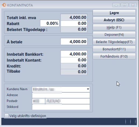Click the Innbetalt Bankkort field
139x127 pixels.
point(74,54)
